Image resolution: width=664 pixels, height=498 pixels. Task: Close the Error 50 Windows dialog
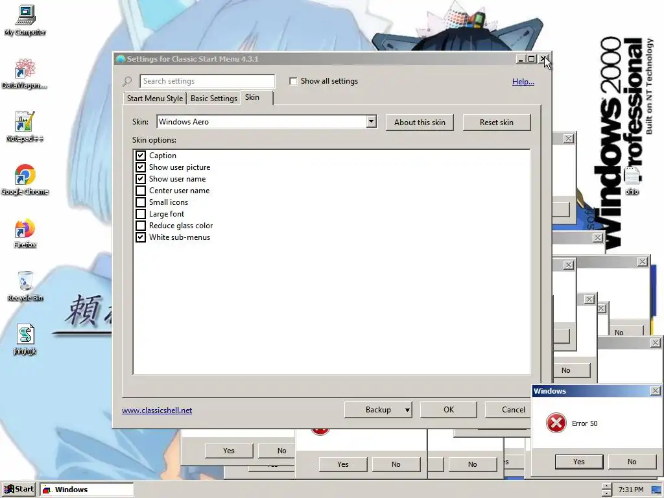tap(655, 391)
